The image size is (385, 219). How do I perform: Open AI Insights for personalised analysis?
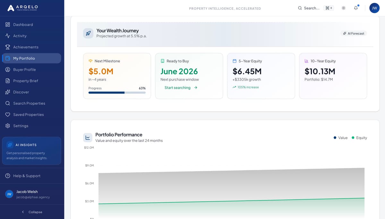(x=31, y=151)
